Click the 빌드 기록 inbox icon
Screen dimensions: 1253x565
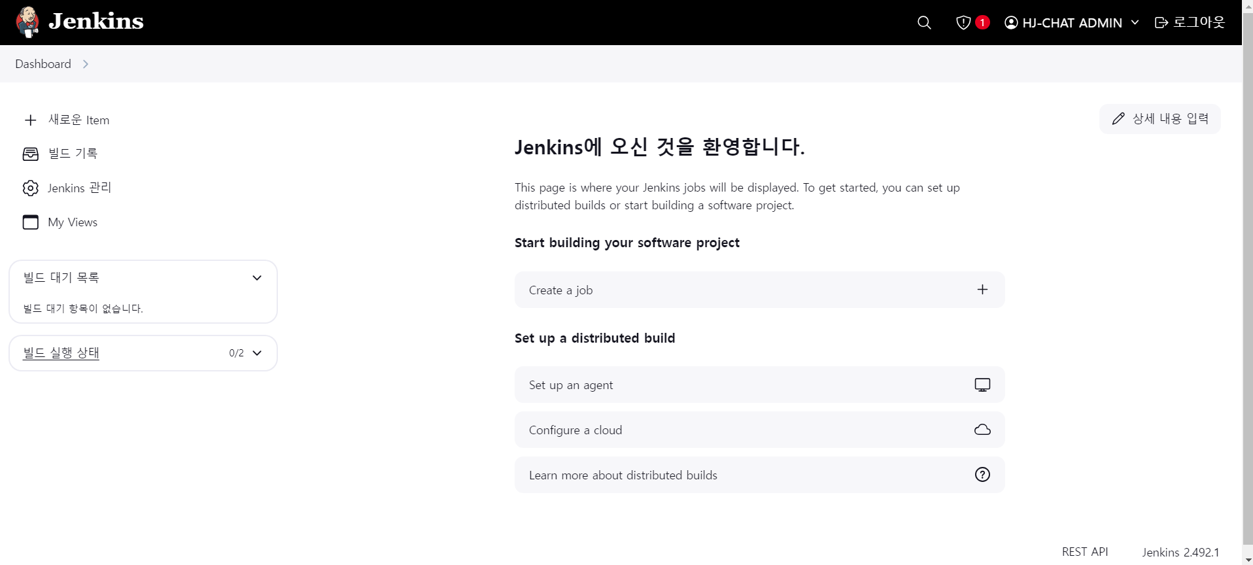(x=30, y=154)
